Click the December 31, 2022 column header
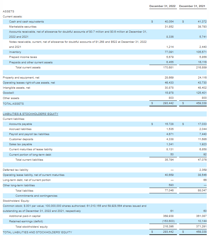The height and width of the screenshot is (240, 209). pyautogui.click(x=162, y=6)
